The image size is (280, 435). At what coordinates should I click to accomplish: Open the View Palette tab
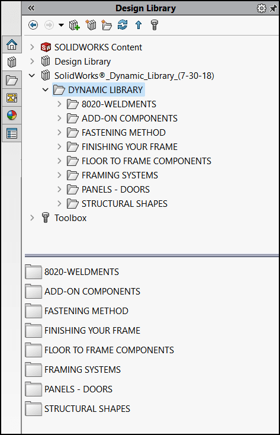pyautogui.click(x=12, y=98)
